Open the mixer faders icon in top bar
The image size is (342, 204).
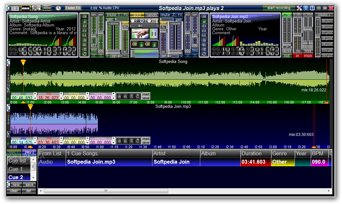[x=47, y=8]
